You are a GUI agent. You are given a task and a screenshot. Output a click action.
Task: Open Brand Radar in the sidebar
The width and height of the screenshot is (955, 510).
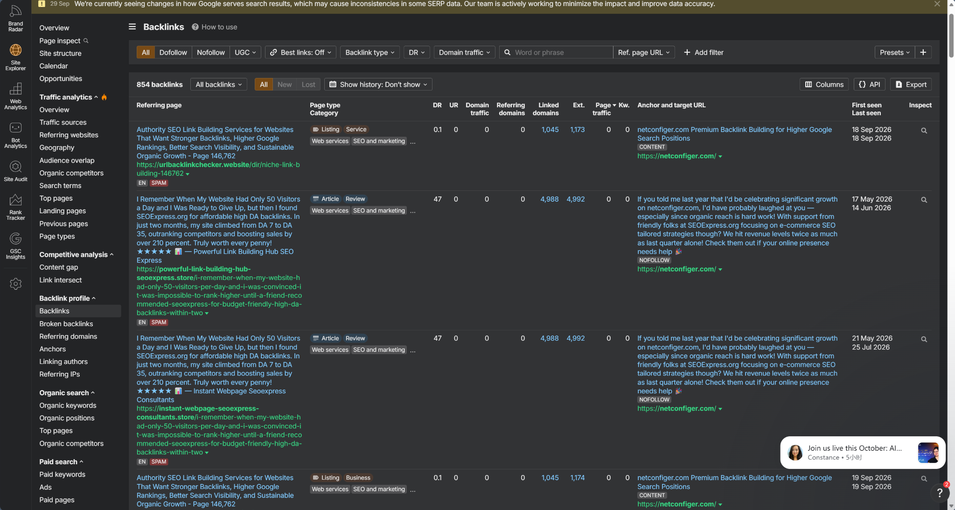pyautogui.click(x=15, y=19)
